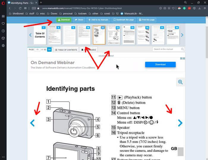This screenshot has width=208, height=160.
Task: Click the manualslib URL in address bar
Action: pyautogui.click(x=82, y=8)
